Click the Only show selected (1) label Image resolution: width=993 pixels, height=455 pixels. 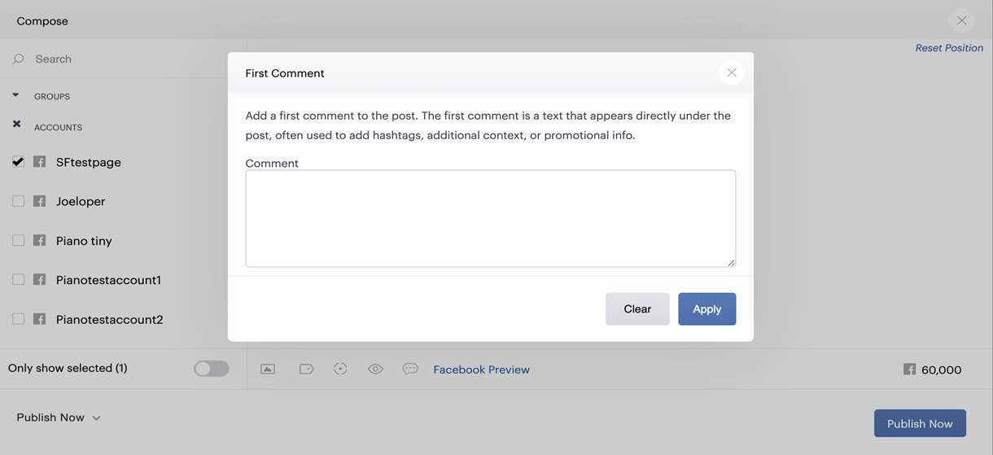68,368
